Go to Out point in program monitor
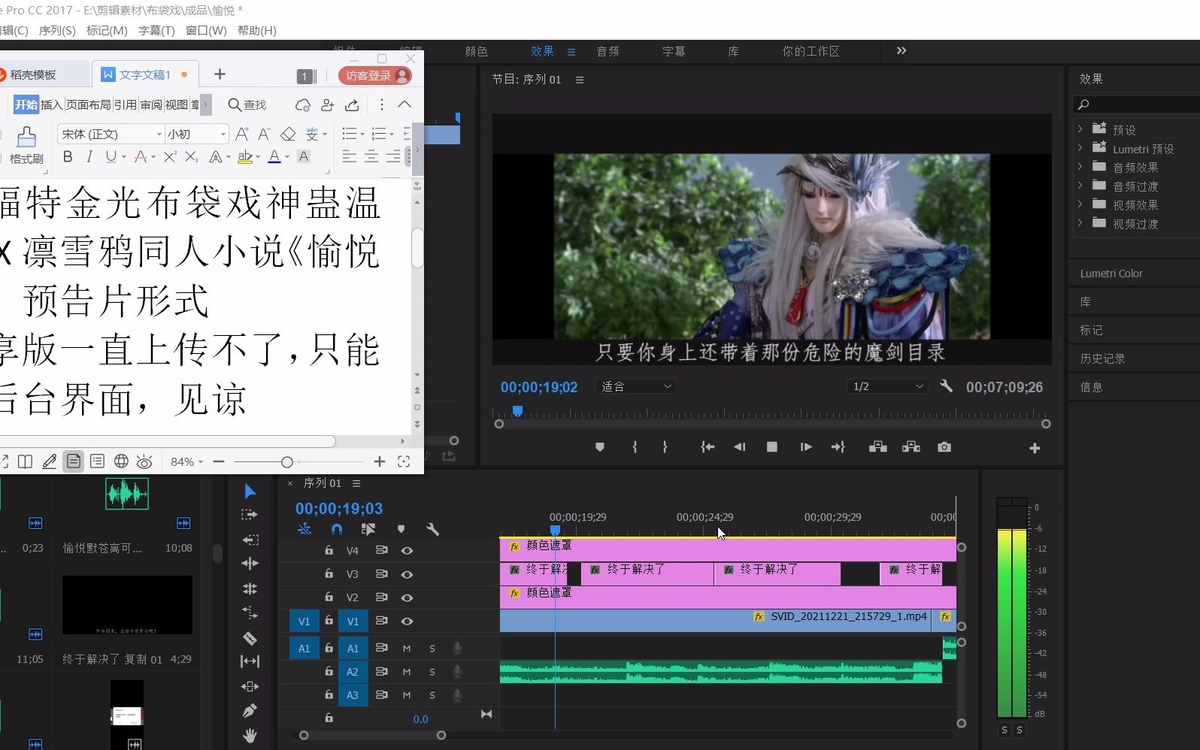 tap(838, 447)
